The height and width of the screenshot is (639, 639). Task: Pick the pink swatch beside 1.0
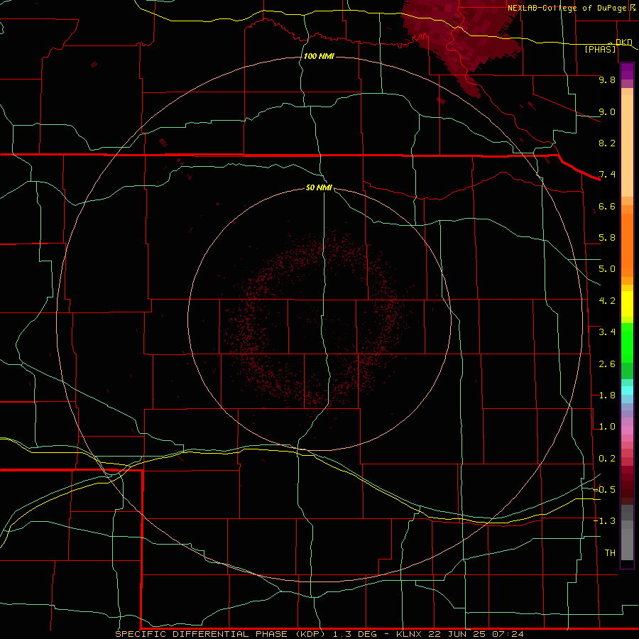627,430
